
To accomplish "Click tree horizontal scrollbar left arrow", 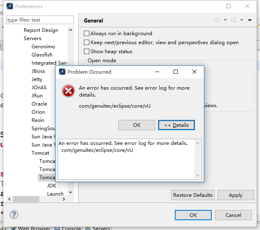I will point(9,199).
